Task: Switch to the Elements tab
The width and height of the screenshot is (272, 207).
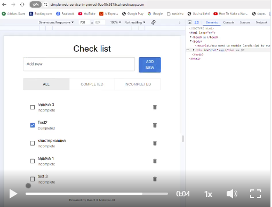Action: coord(212,22)
